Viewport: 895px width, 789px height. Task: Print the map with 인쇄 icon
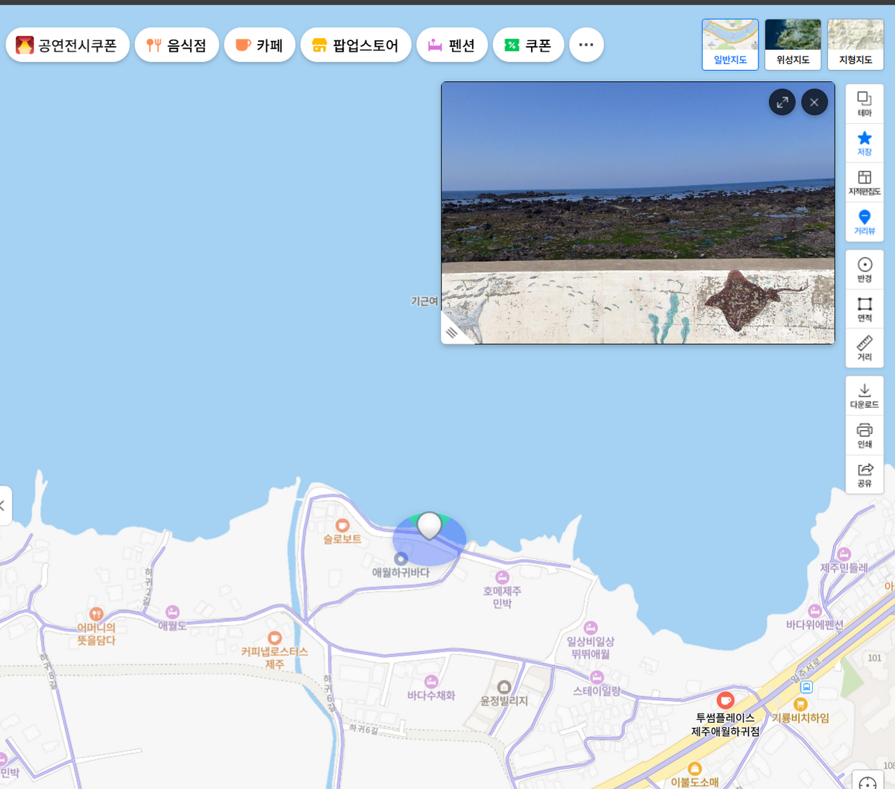click(864, 435)
